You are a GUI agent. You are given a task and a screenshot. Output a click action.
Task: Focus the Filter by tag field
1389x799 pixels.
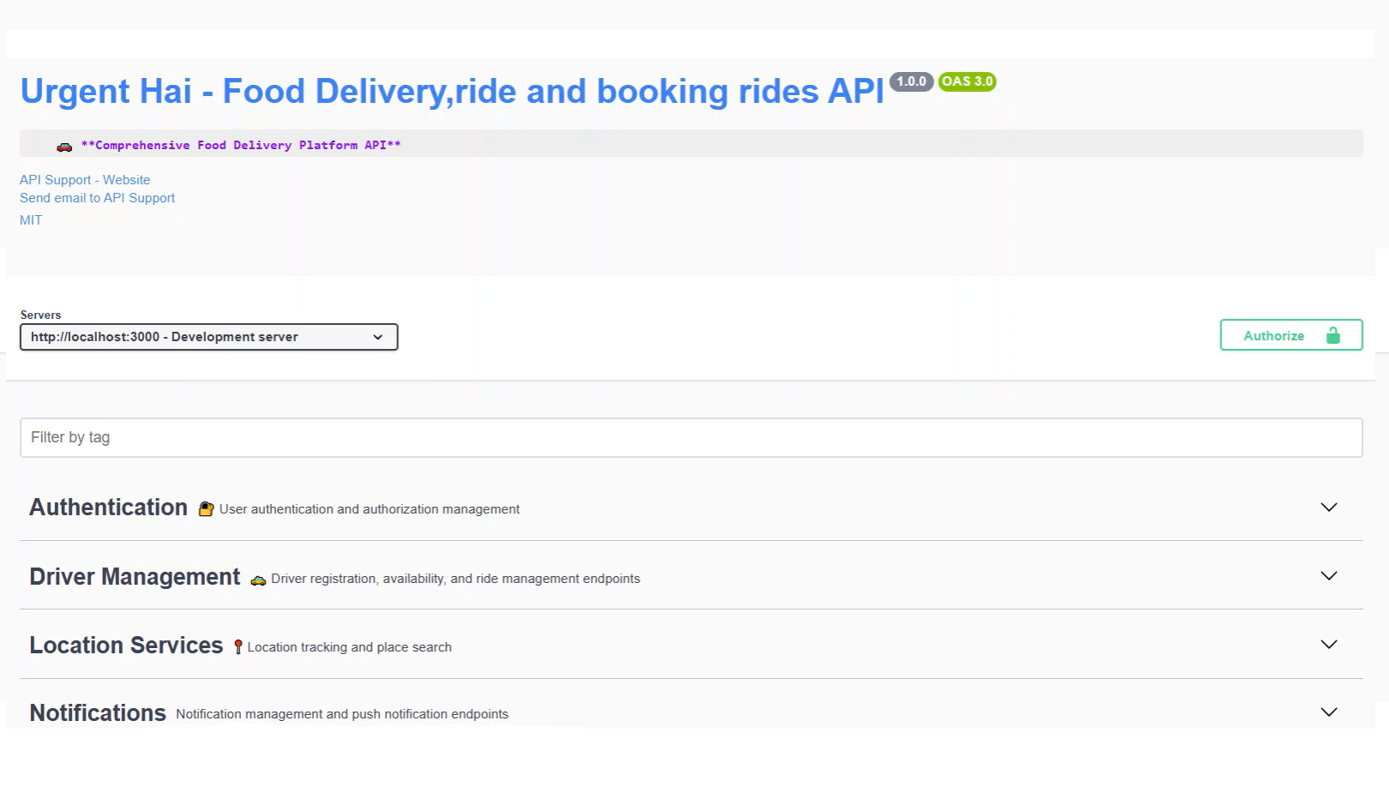(x=690, y=437)
